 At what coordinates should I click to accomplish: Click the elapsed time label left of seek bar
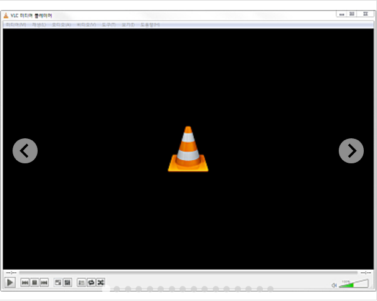(x=11, y=273)
